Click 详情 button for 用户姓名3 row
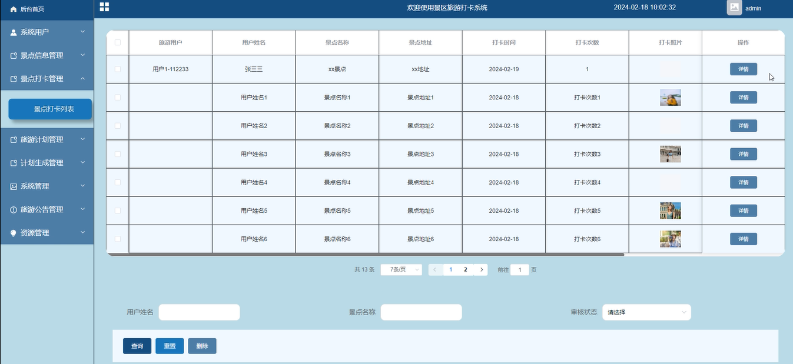The image size is (793, 364). (x=744, y=154)
